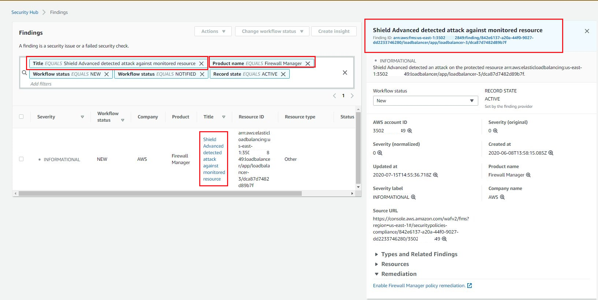Open external link icon beside remediation link

(x=470, y=286)
